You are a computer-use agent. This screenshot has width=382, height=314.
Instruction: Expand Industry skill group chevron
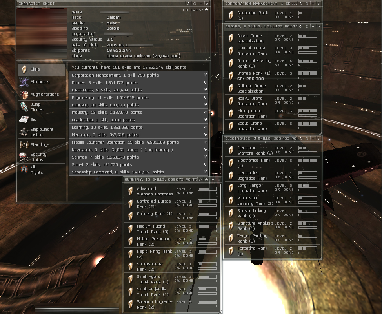tap(205, 112)
